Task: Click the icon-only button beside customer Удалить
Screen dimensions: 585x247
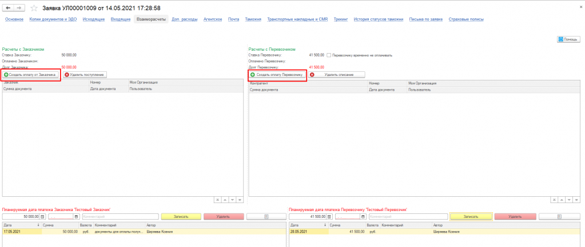Action: [x=266, y=217]
